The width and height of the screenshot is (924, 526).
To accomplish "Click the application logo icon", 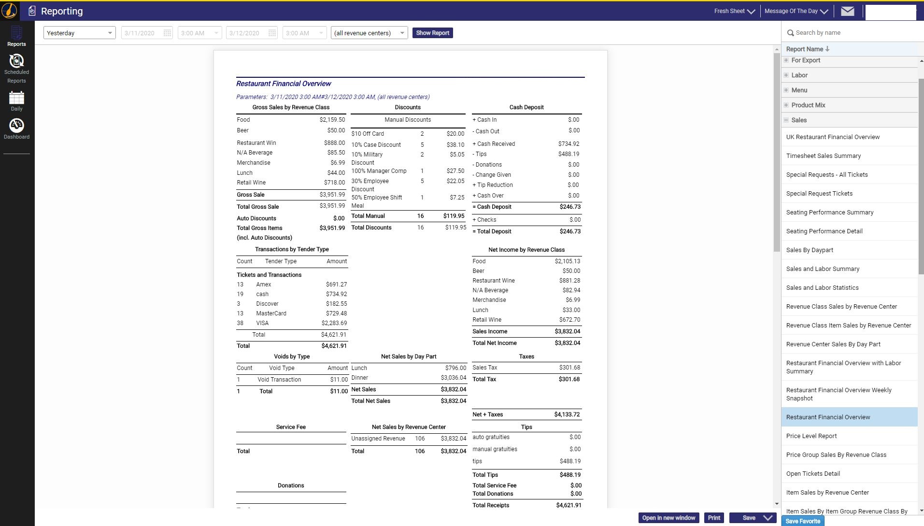I will pyautogui.click(x=10, y=11).
